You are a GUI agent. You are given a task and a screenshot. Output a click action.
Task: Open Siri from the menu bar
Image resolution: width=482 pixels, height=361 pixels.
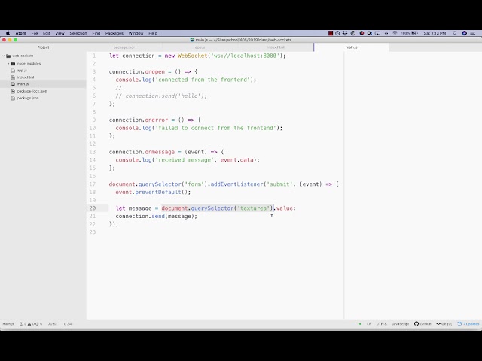click(465, 33)
